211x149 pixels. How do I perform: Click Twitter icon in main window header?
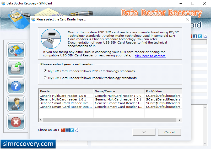pyautogui.click(x=200, y=36)
